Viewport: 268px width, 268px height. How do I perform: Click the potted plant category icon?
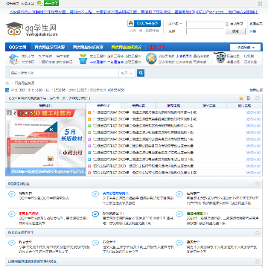point(83,59)
